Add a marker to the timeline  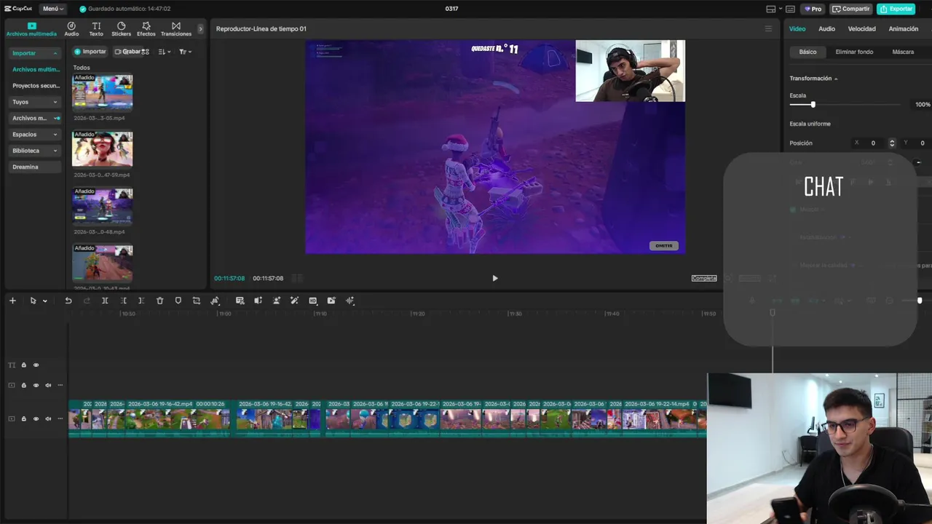tap(178, 301)
